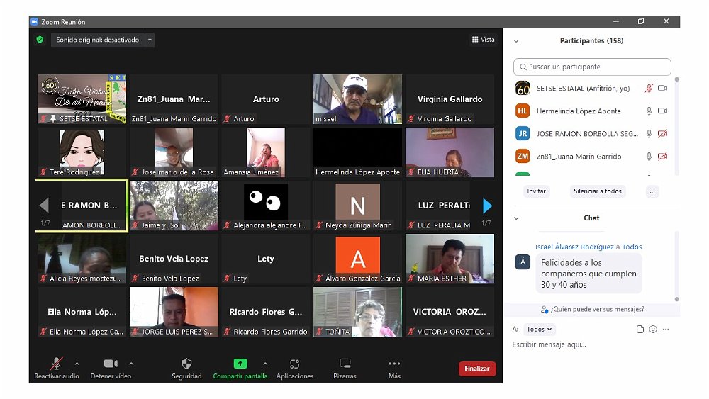Toggle Detener video camera
The image size is (709, 399).
coord(111,364)
